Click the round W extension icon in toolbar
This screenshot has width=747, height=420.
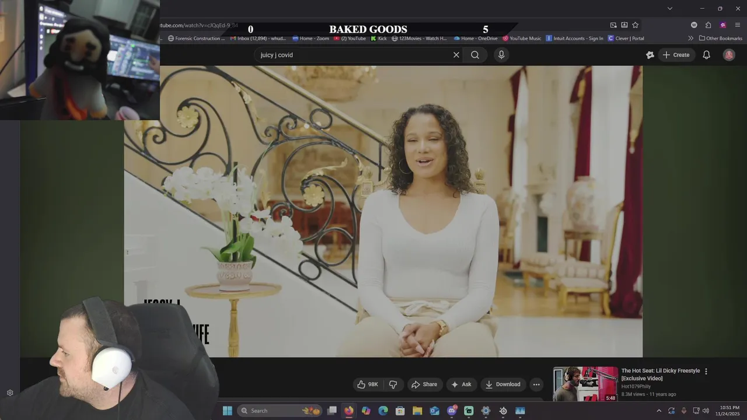694,25
